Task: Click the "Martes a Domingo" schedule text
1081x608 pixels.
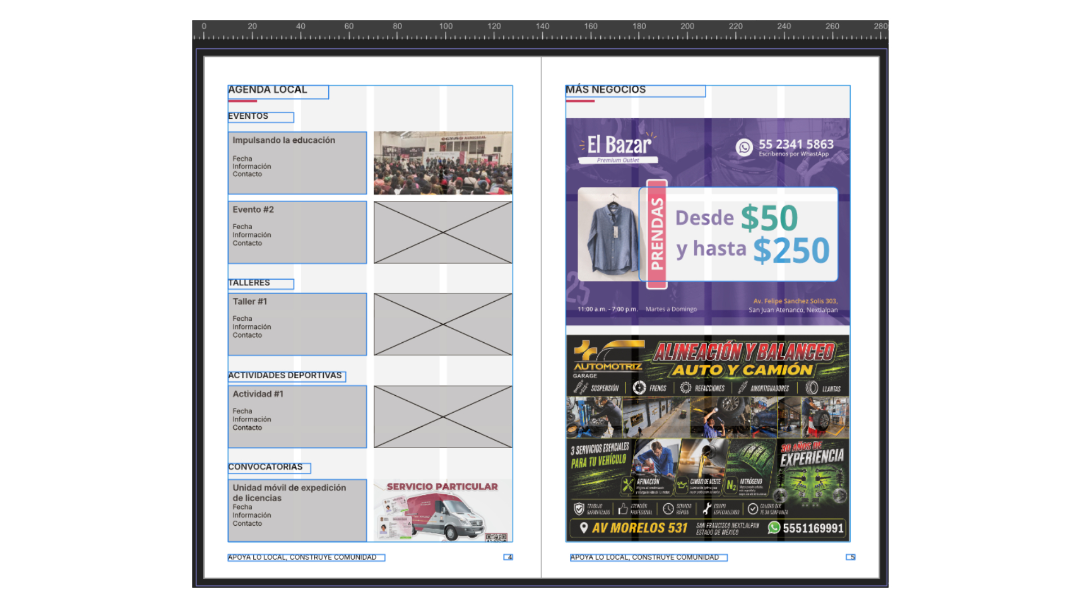Action: pyautogui.click(x=671, y=309)
